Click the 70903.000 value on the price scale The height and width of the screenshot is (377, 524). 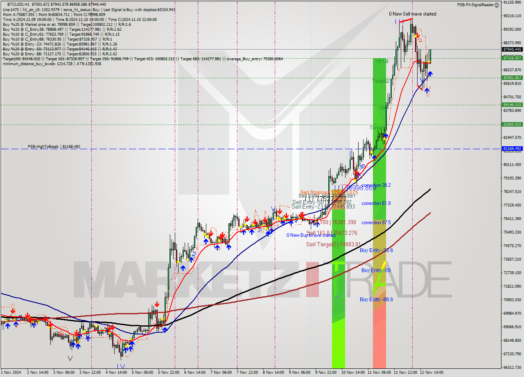click(512, 300)
